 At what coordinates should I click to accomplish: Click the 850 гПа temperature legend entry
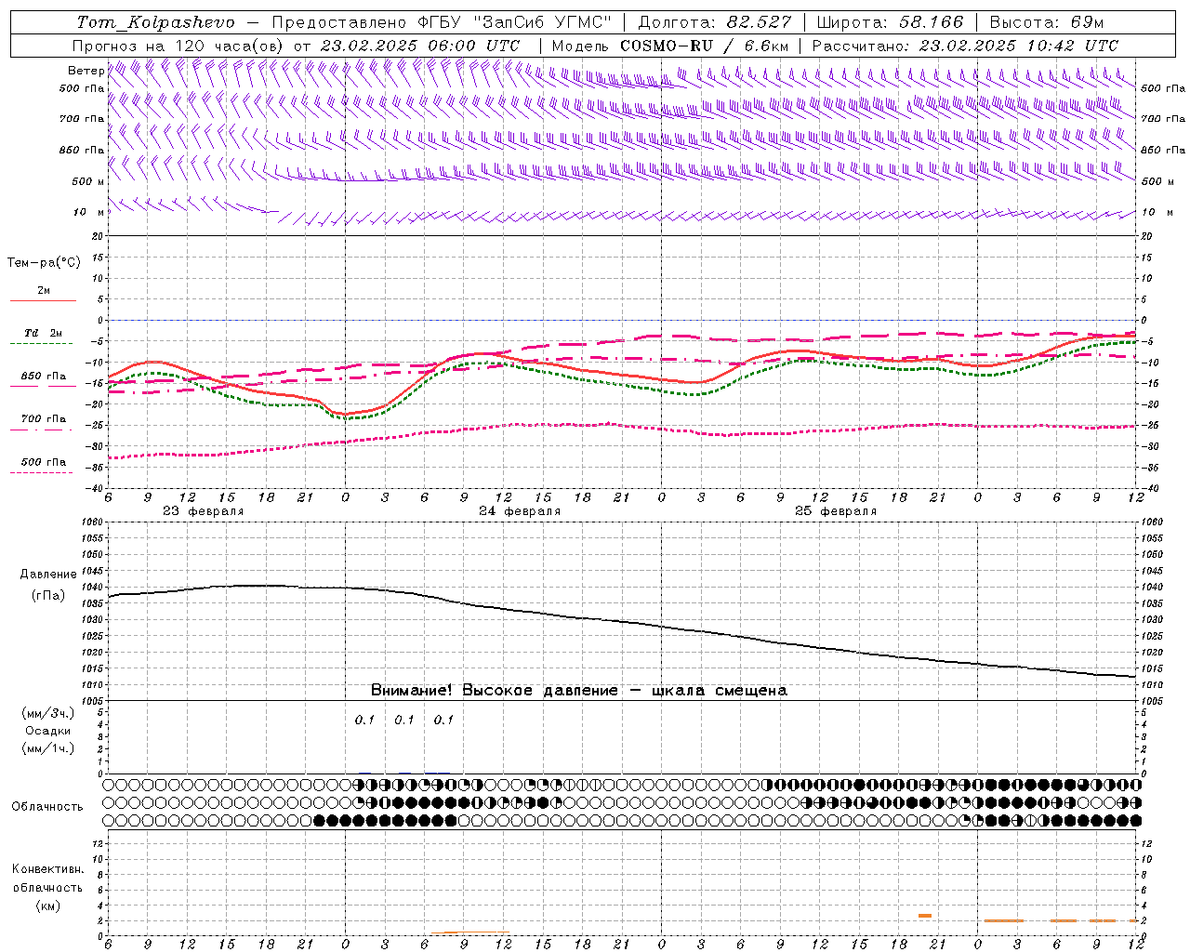[x=43, y=377]
